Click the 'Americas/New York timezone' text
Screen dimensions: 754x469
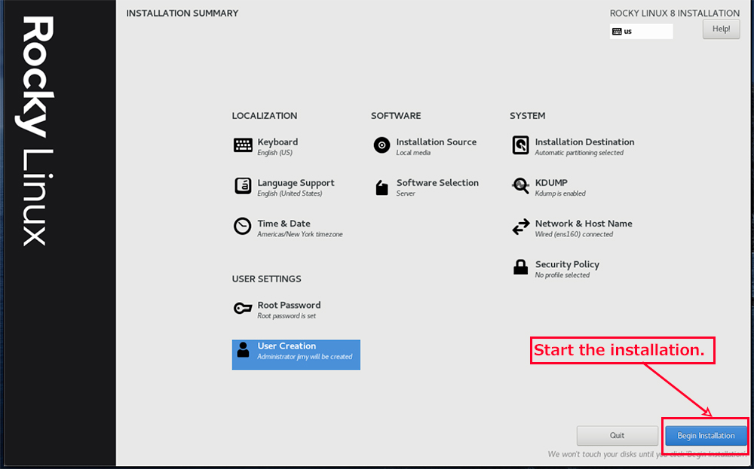300,234
